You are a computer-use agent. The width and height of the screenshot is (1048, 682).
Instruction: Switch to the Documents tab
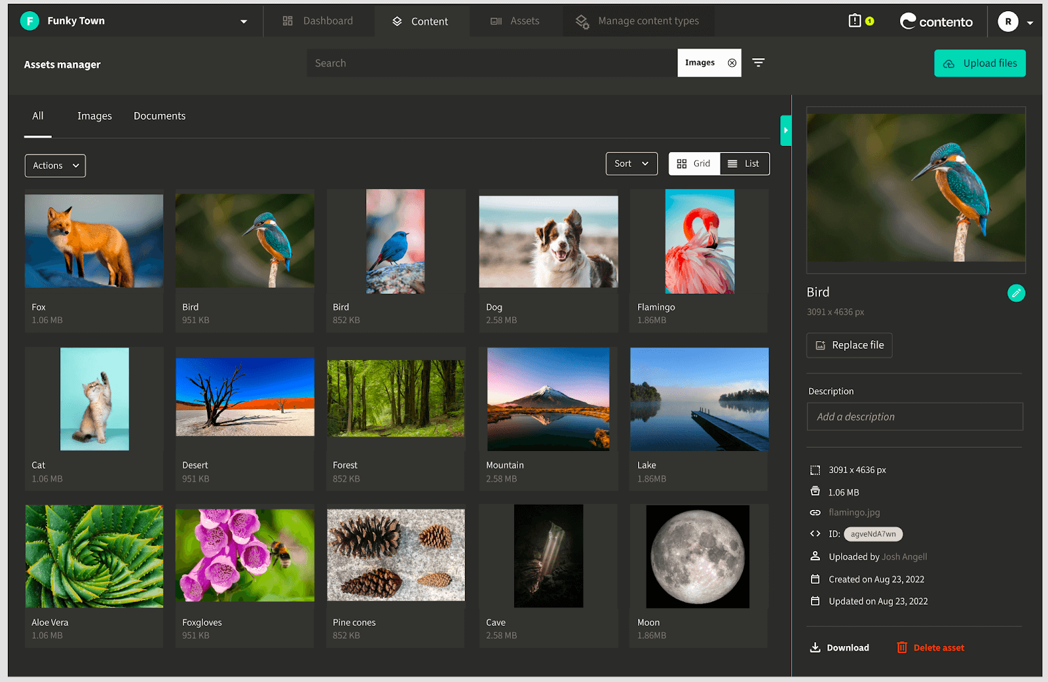coord(159,116)
